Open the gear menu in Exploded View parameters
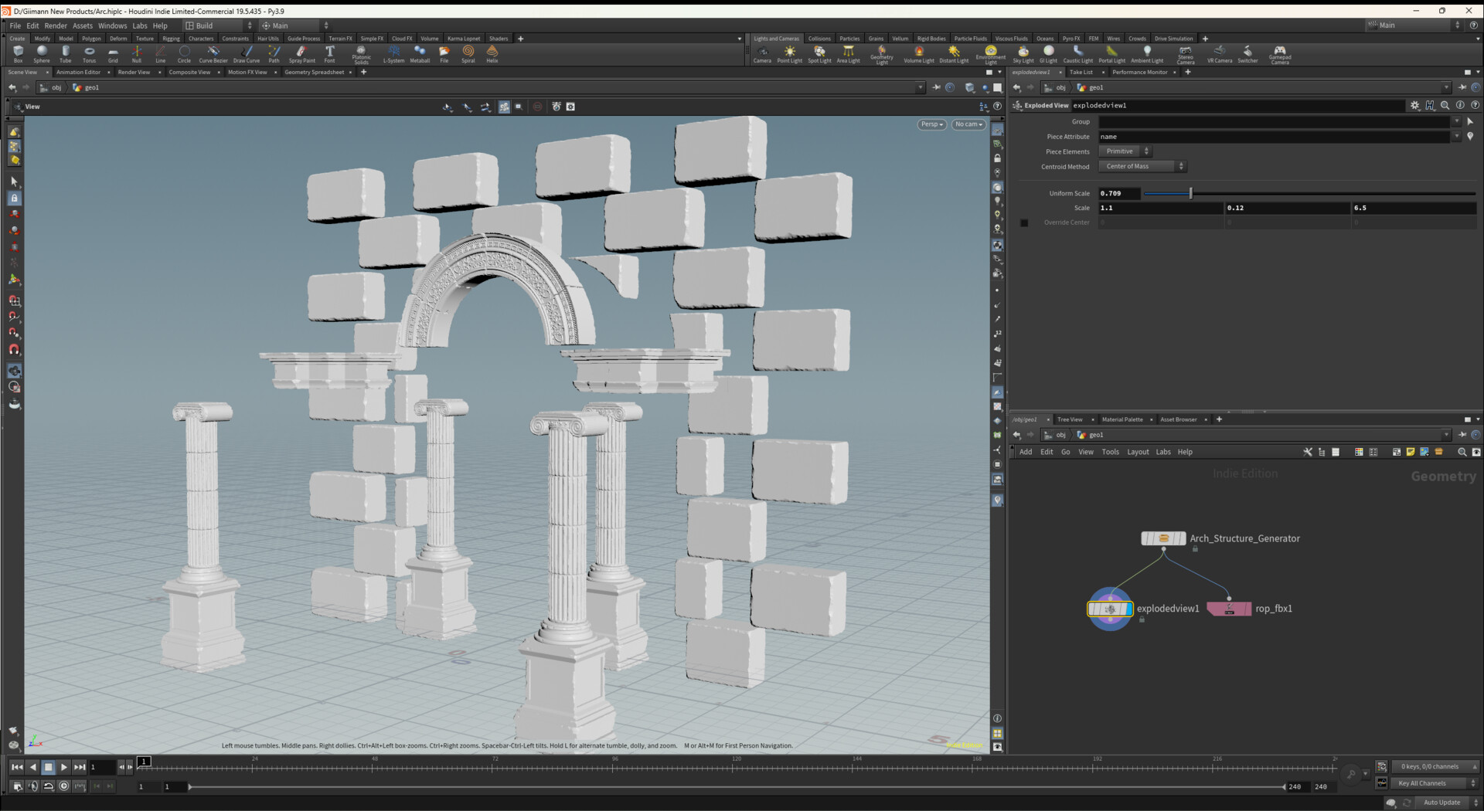Image resolution: width=1484 pixels, height=811 pixels. (1415, 105)
